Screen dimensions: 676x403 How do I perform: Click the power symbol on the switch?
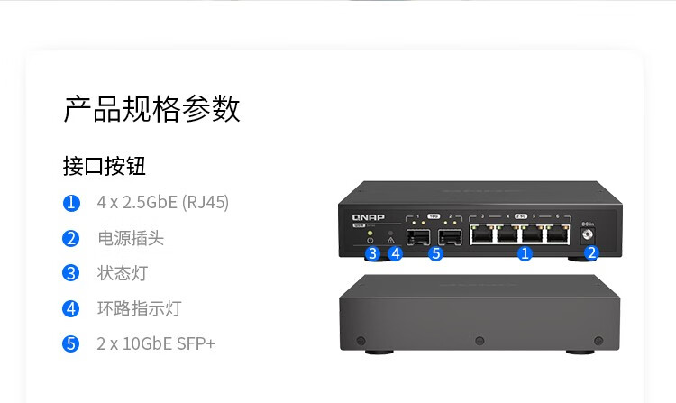(370, 241)
